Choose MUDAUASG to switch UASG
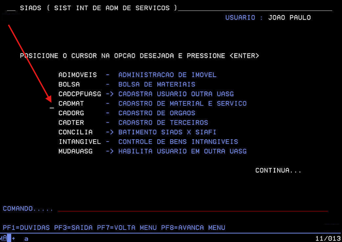342x242 pixels. [x=75, y=151]
